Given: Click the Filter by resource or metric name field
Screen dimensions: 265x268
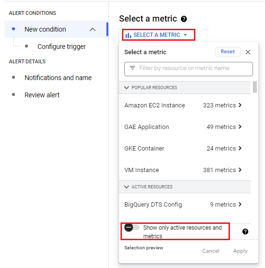Looking at the screenshot, I should pos(189,69).
